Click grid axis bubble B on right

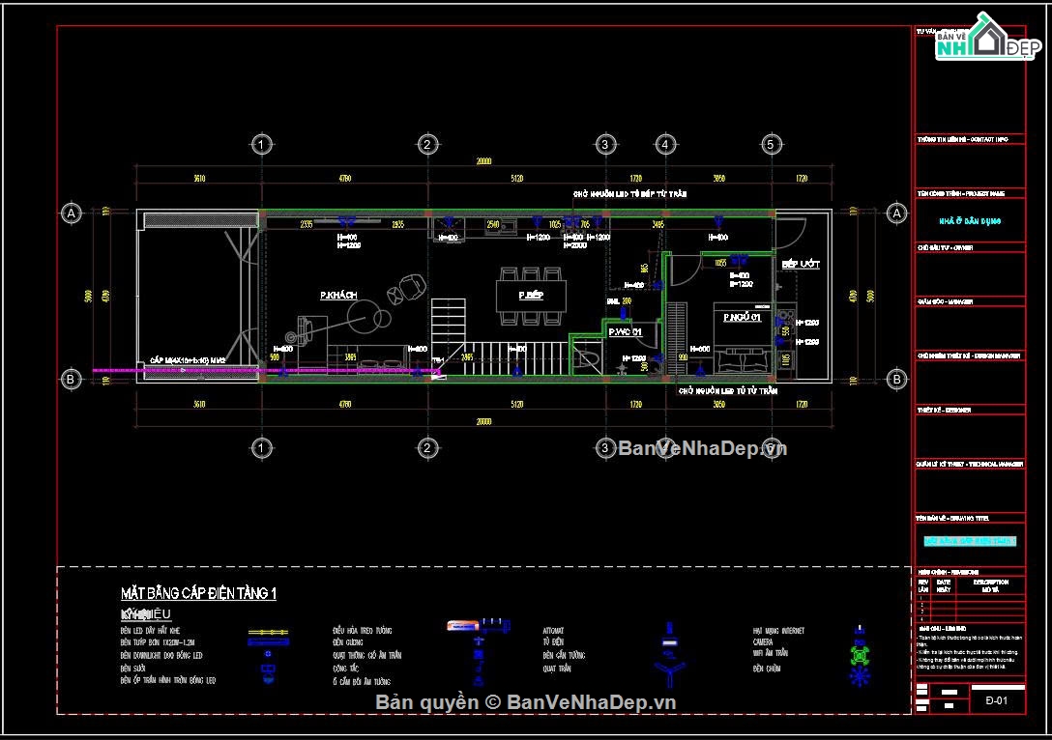pos(896,380)
